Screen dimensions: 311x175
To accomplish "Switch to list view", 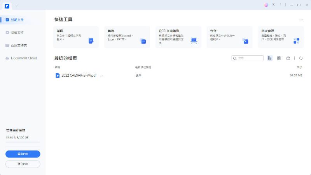I will coord(270,58).
